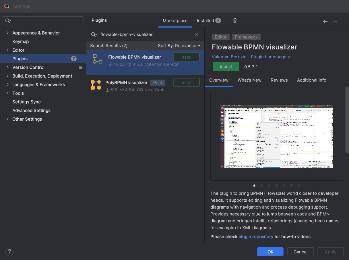Click the GD Next GmbH vendor text
This screenshot has height=260, width=349.
click(152, 90)
